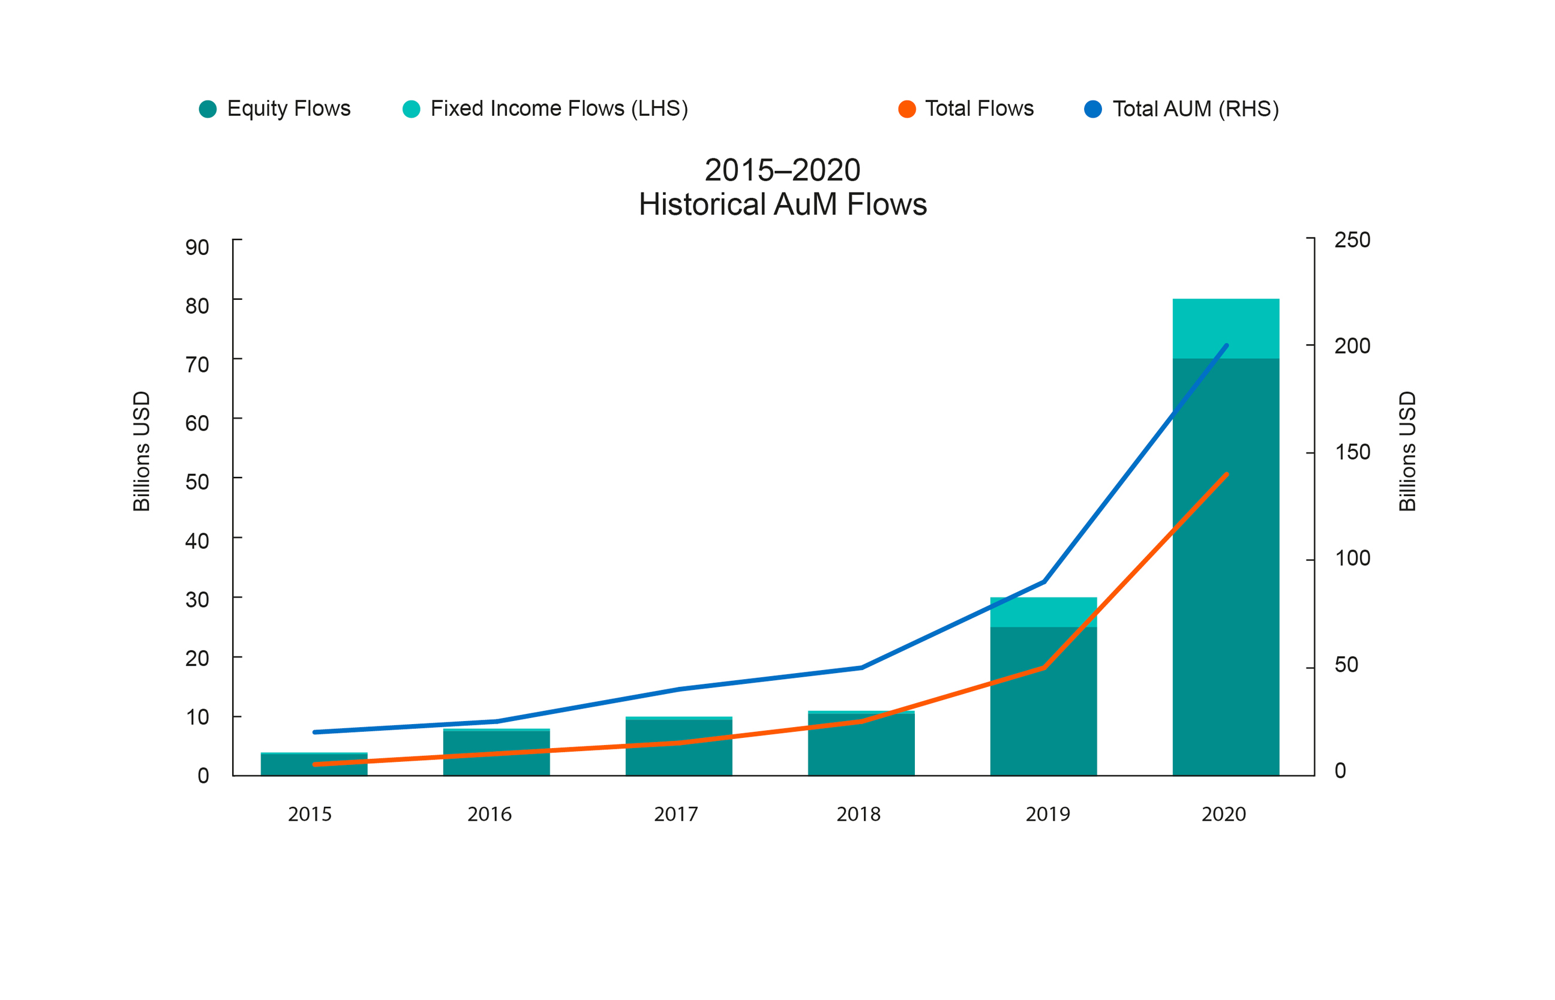Click the 2016 bar

(x=497, y=753)
